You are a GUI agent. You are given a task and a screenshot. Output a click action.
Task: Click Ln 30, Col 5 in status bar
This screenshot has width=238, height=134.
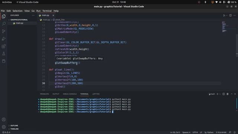pyautogui.click(x=175, y=133)
